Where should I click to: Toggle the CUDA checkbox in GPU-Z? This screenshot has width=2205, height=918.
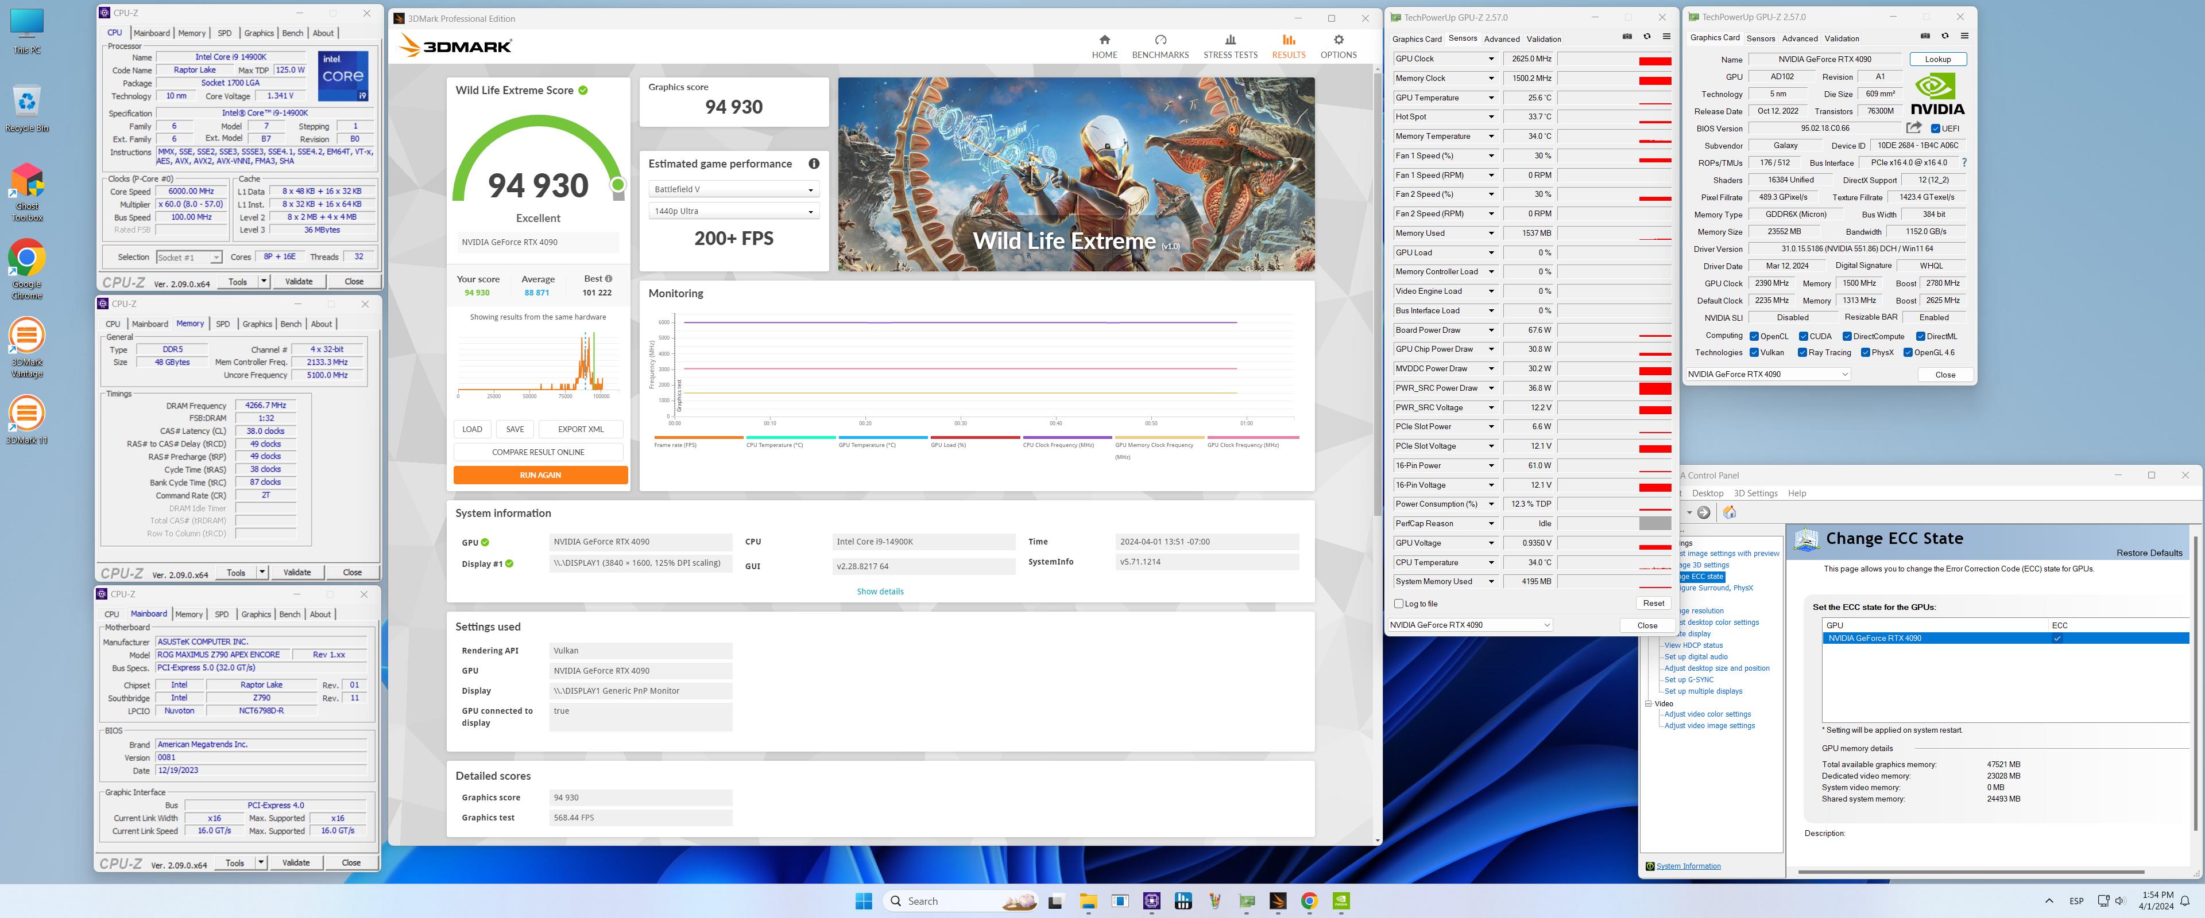click(1804, 336)
